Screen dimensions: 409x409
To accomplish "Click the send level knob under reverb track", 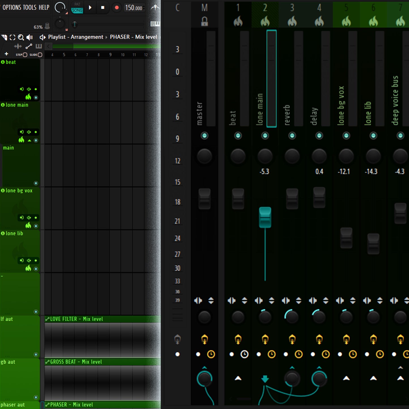I will click(x=292, y=378).
